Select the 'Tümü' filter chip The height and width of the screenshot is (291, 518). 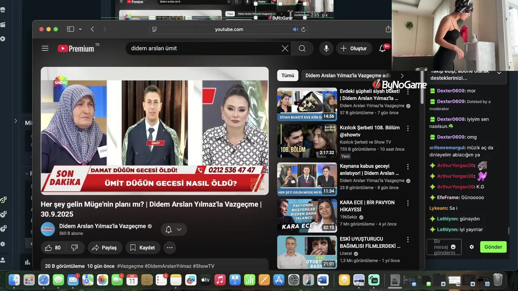click(x=288, y=76)
